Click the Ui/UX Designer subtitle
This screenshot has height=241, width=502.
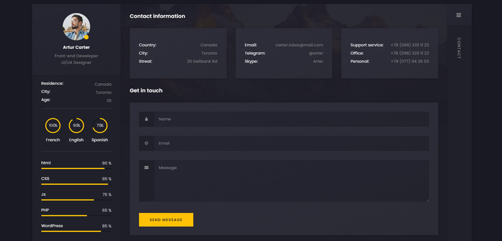pos(76,62)
